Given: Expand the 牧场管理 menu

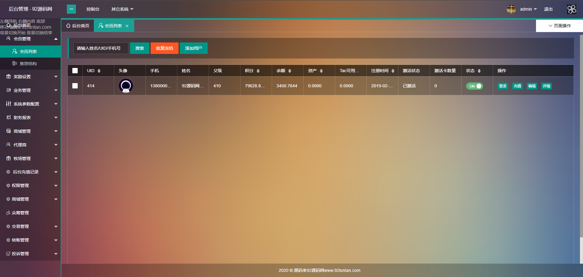Looking at the screenshot, I should click(x=56, y=159).
